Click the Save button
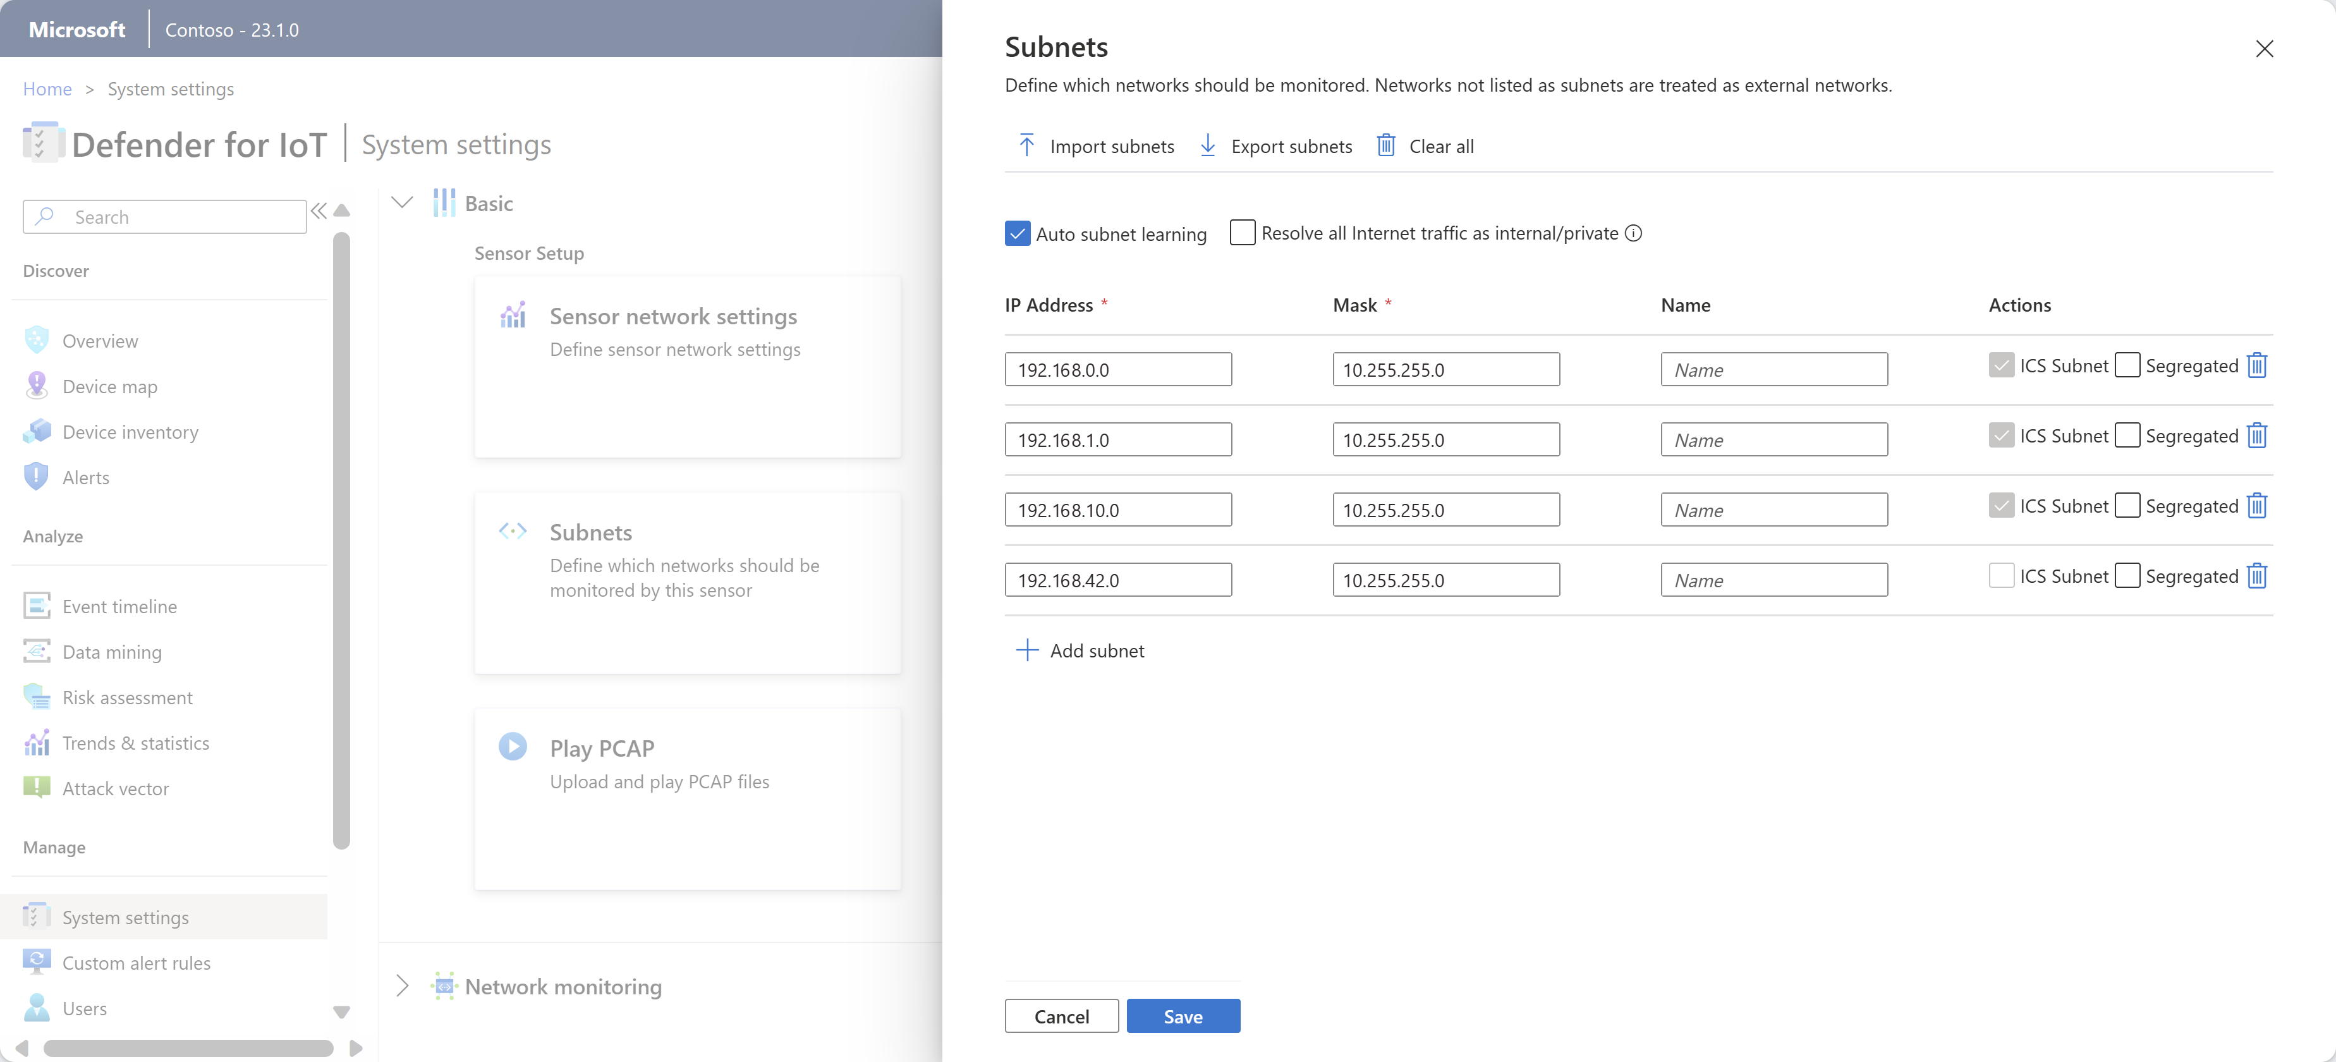2336x1062 pixels. tap(1183, 1016)
